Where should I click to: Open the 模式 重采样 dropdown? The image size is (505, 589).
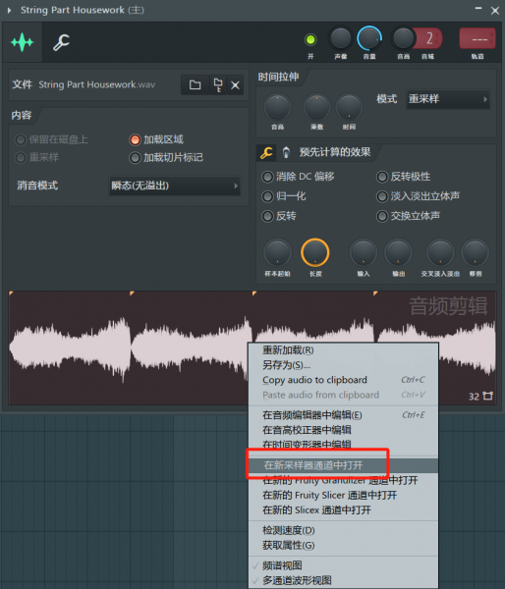pos(448,99)
